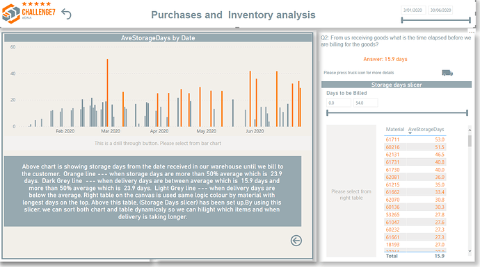Screen dimensions: 480x267
Task: Click the storage days slider's left handle
Action: click(x=327, y=113)
